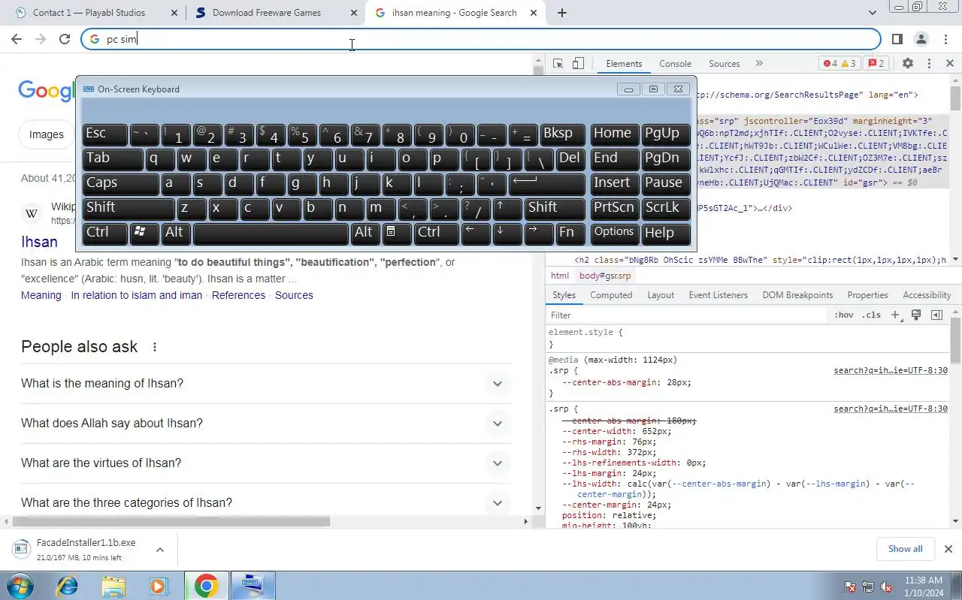
Task: Open Chrome tab search dropdown arrow
Action: (873, 13)
